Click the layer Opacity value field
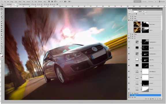The image size is (166, 104). coord(144,12)
